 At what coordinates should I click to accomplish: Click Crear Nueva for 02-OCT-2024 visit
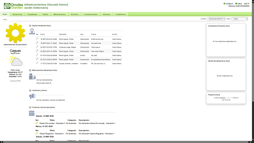[x=117, y=60]
